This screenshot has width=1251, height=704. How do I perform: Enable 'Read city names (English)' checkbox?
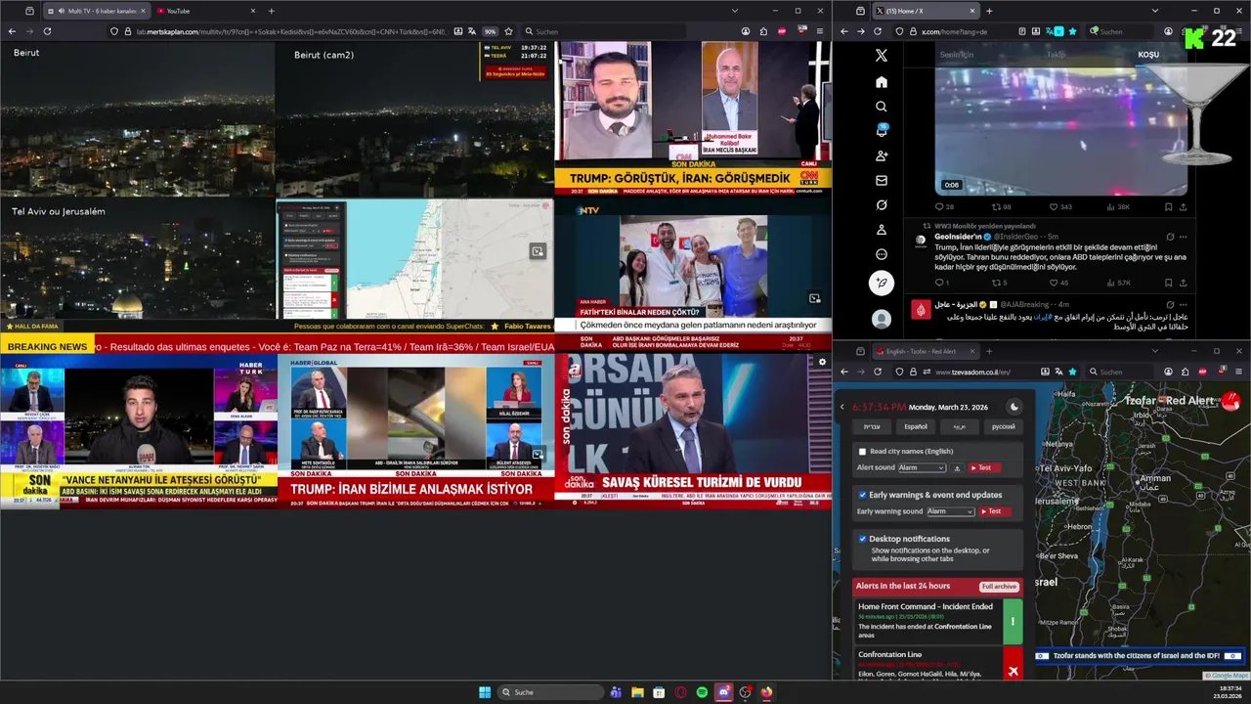pos(862,452)
